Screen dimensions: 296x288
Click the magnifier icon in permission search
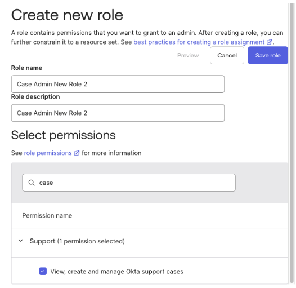coord(32,183)
